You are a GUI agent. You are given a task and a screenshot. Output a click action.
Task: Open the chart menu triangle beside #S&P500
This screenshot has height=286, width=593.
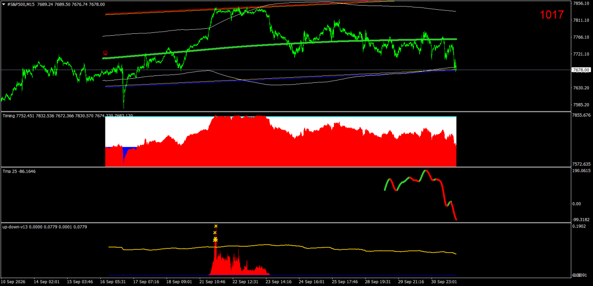pos(4,4)
